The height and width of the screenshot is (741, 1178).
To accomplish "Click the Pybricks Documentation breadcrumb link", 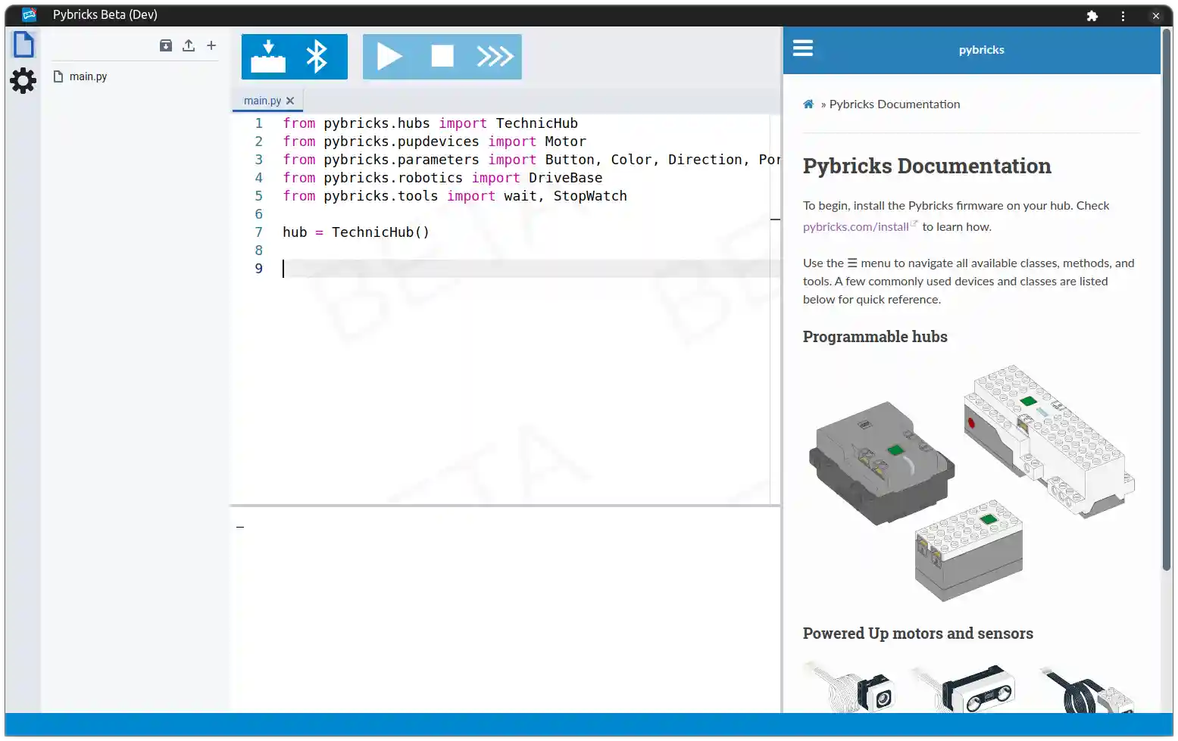I will pos(894,104).
